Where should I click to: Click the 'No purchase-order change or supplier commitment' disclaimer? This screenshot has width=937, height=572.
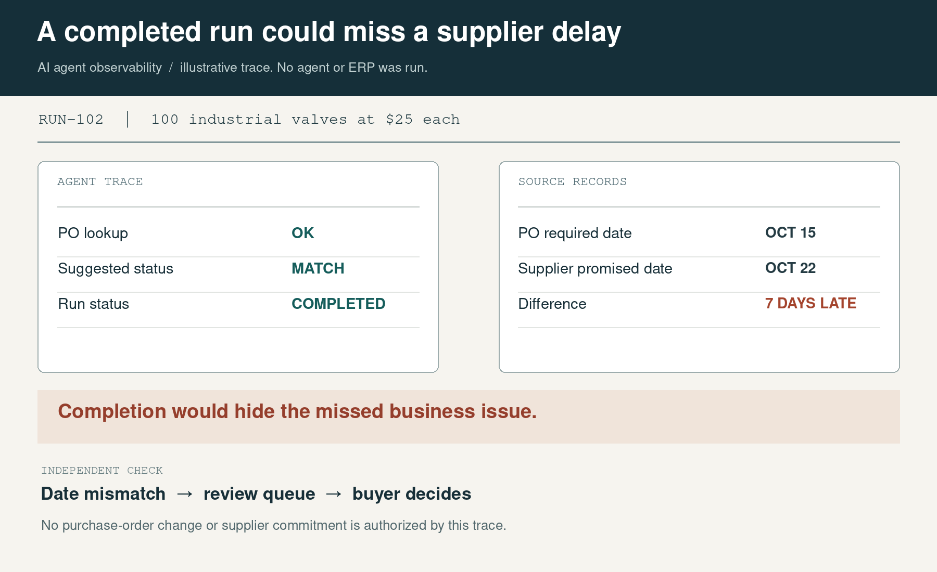coord(274,525)
